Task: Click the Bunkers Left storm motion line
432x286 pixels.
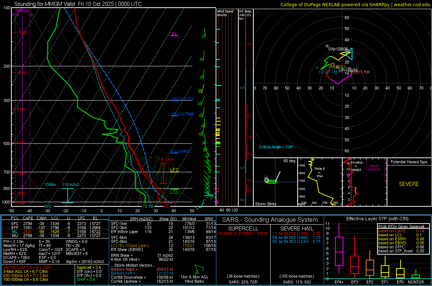Action: click(x=142, y=273)
